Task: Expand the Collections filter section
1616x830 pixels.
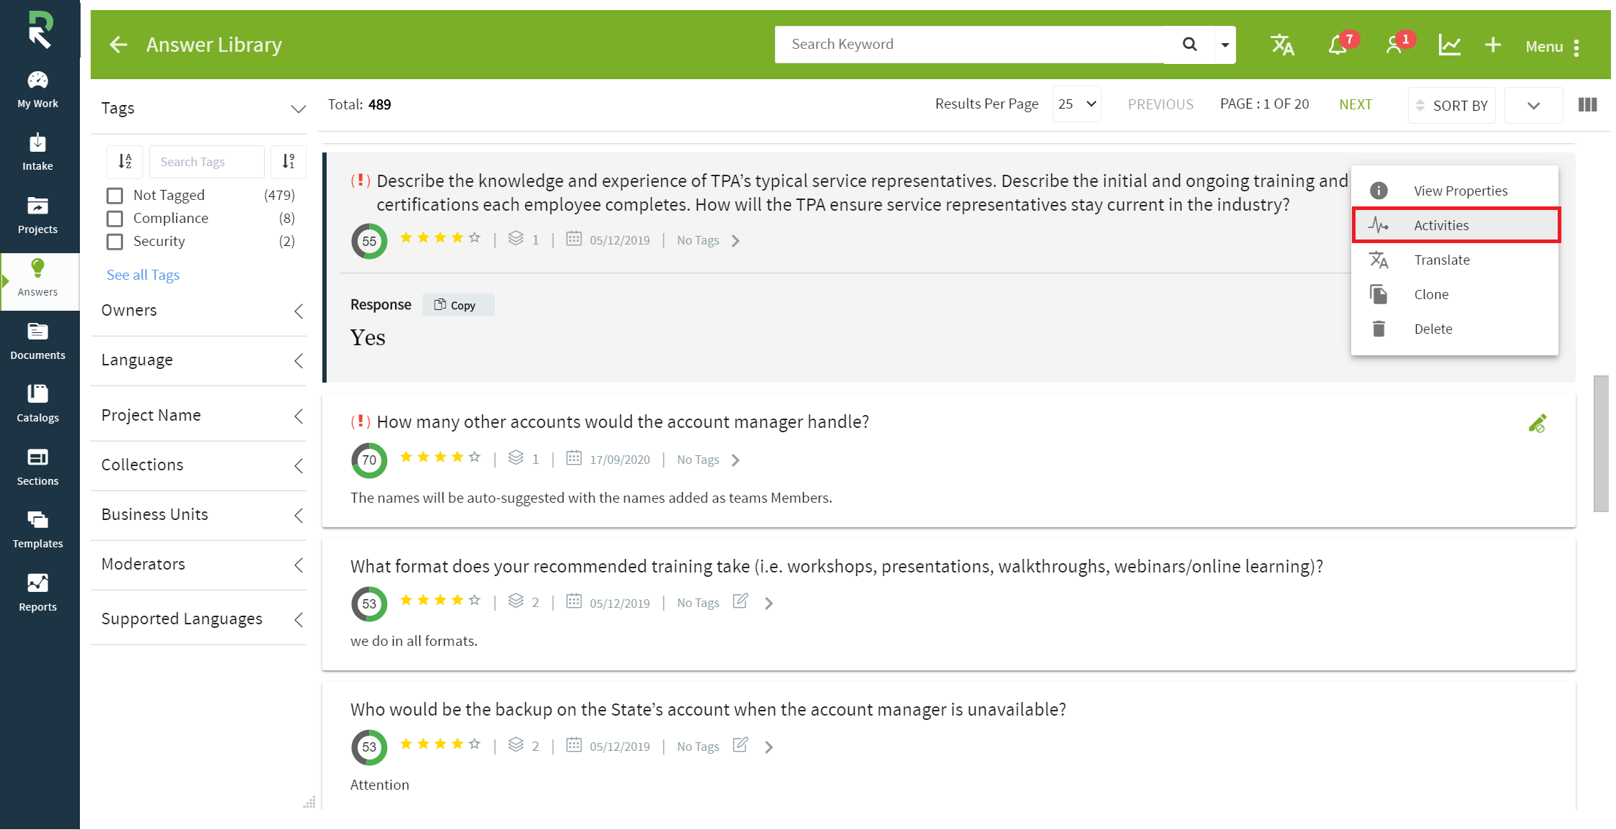Action: pos(199,465)
